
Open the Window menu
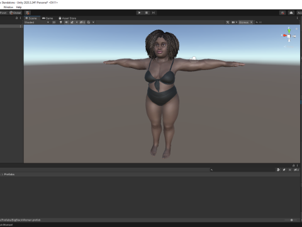tap(8, 7)
